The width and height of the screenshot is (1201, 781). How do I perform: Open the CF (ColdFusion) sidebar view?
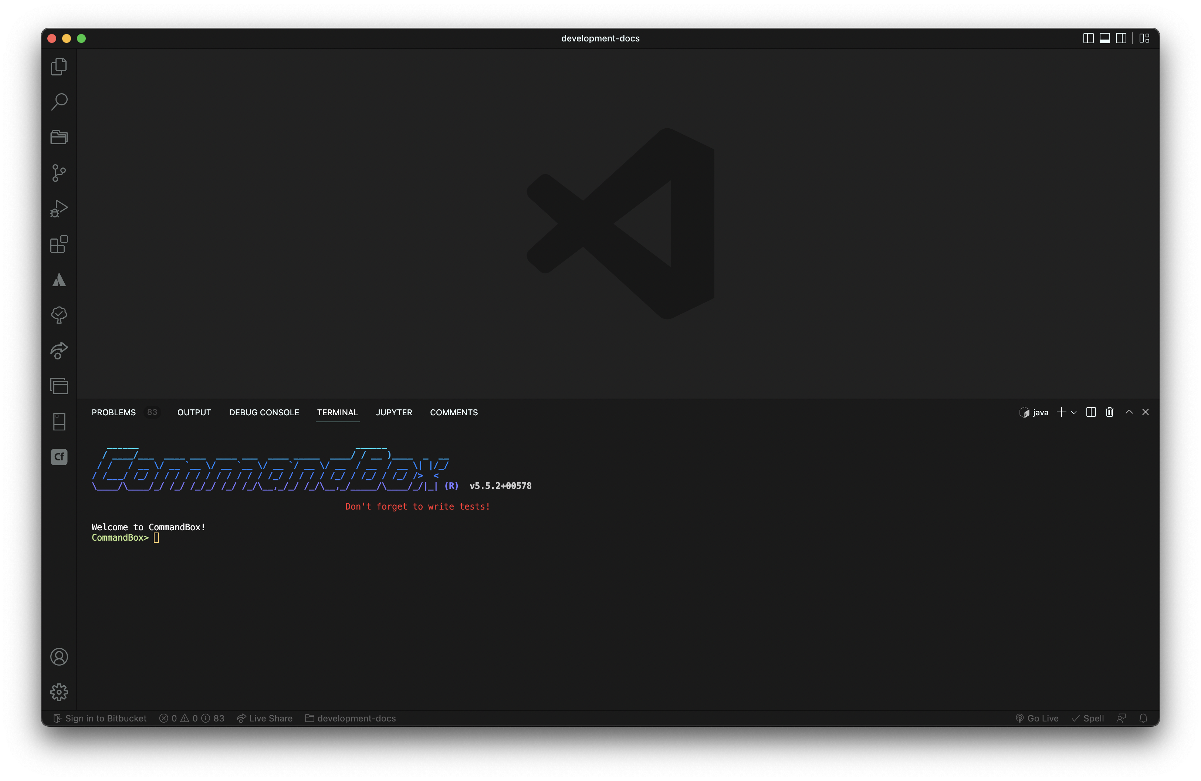point(59,457)
